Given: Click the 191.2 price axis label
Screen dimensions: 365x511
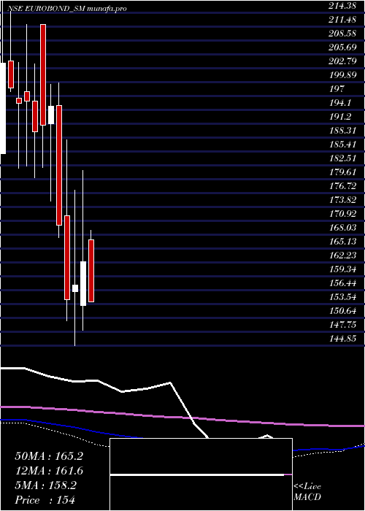Looking at the screenshot, I should [340, 116].
